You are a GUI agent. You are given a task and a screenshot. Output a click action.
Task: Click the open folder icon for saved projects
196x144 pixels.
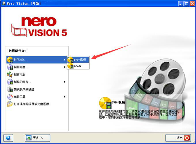10,104
